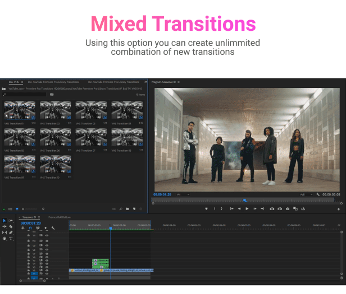The width and height of the screenshot is (346, 294).
Task: Click the New Bin folder icon
Action: (128, 208)
